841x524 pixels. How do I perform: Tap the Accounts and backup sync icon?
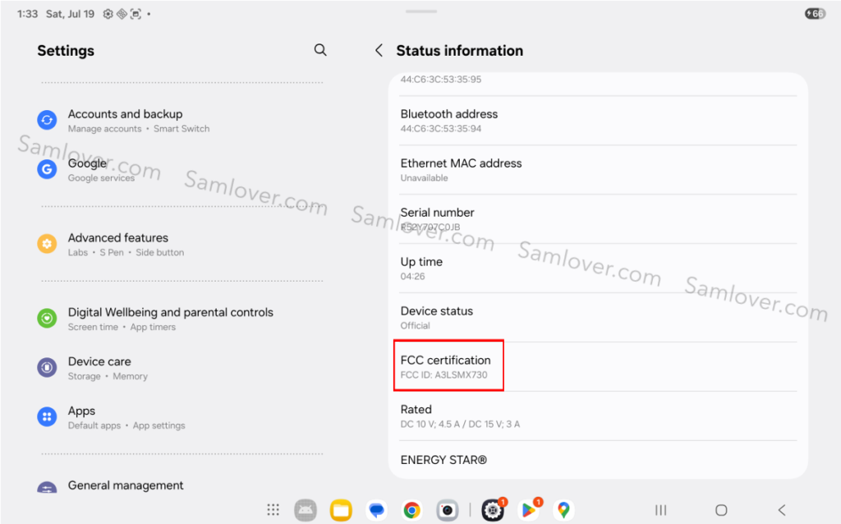click(x=47, y=120)
